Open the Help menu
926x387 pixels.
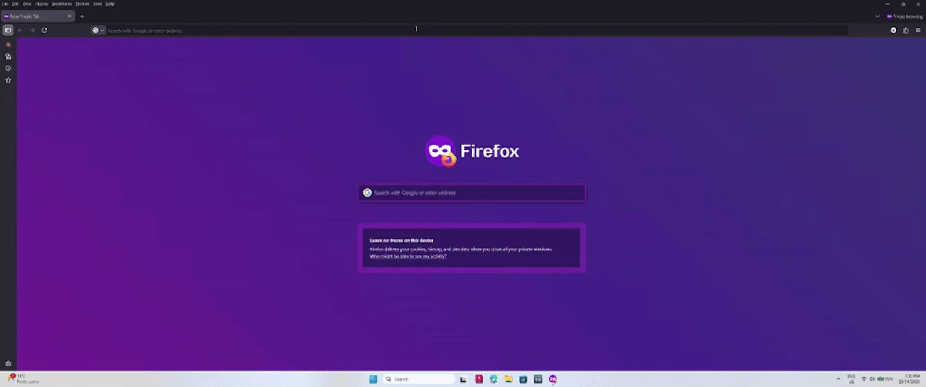click(x=110, y=3)
